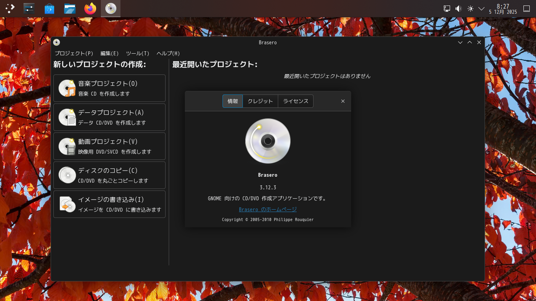The width and height of the screenshot is (536, 301).
Task: Open the ツール(T) menu
Action: [138, 53]
